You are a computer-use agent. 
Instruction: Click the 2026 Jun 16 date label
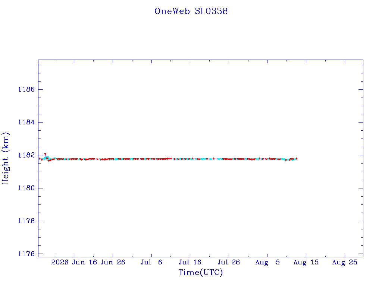tap(74, 262)
